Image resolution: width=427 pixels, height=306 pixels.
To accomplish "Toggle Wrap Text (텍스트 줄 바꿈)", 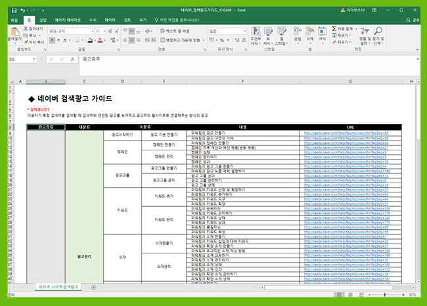I will click(x=175, y=31).
